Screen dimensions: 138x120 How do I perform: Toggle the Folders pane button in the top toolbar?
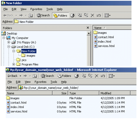60,16
